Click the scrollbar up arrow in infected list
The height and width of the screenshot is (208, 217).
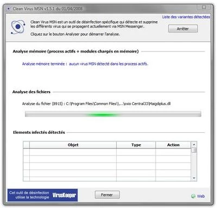(x=194, y=145)
